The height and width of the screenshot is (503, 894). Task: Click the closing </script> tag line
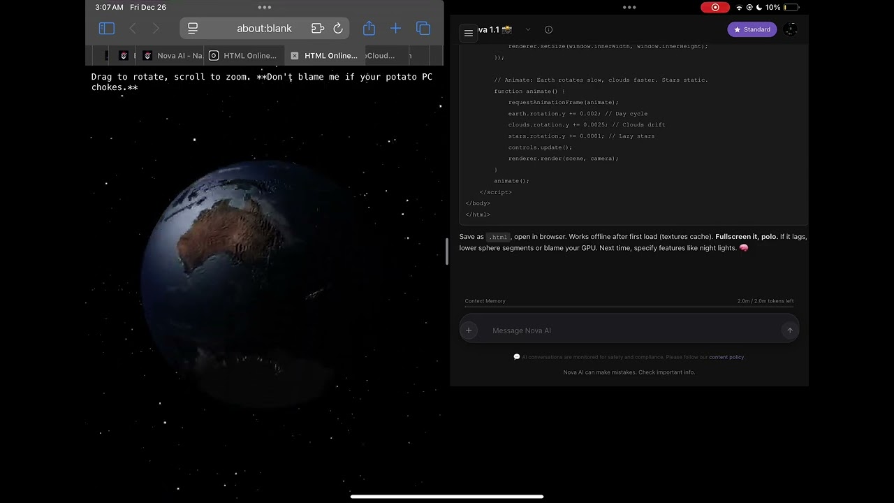(x=496, y=192)
